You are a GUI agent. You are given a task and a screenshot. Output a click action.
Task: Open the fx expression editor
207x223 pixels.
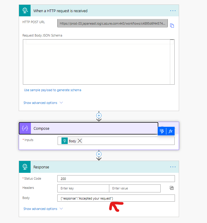[x=170, y=131]
